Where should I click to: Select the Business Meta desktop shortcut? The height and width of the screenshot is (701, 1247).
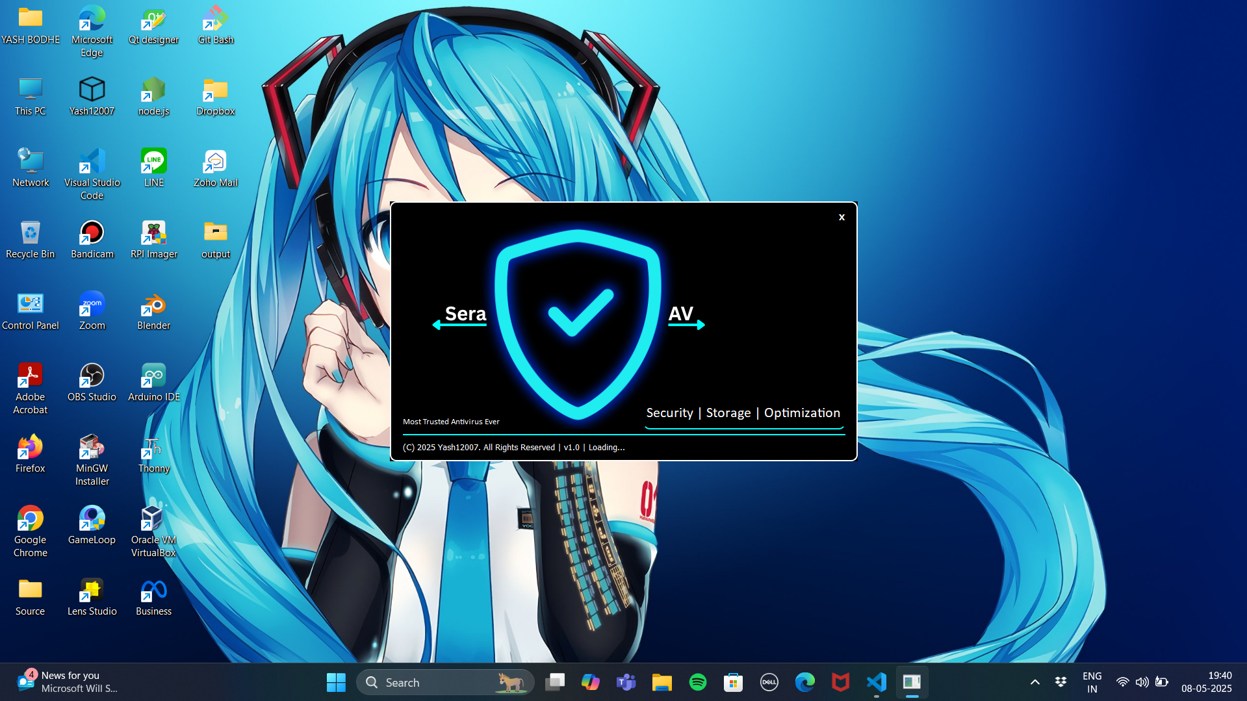point(153,598)
